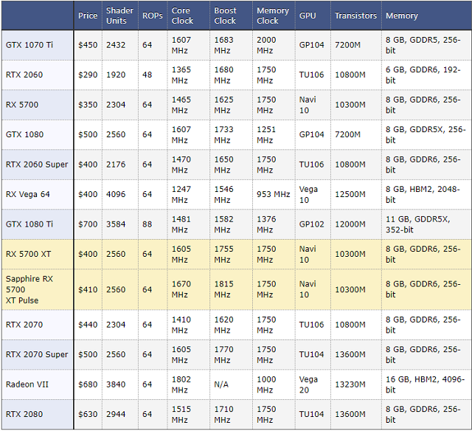Select the Shader Units column header
This screenshot has width=472, height=431.
(x=119, y=15)
